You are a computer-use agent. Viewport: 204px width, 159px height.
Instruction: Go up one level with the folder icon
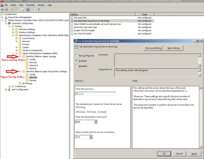(x=12, y=10)
